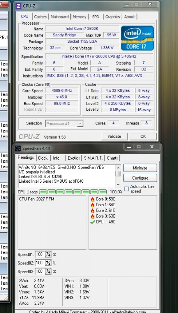Viewport: 178px width, 313px height.
Task: Switch to the Mainboard tab in CPU-Z
Action: (60, 17)
